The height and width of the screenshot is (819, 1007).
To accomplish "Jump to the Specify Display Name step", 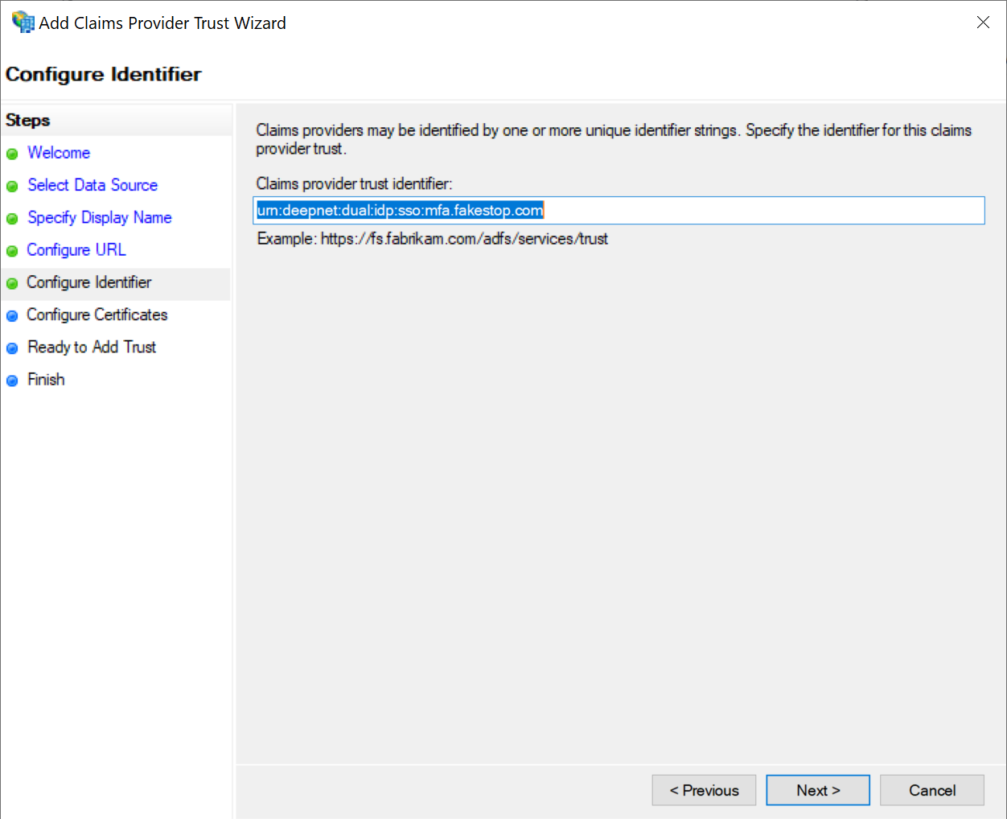I will 99,218.
